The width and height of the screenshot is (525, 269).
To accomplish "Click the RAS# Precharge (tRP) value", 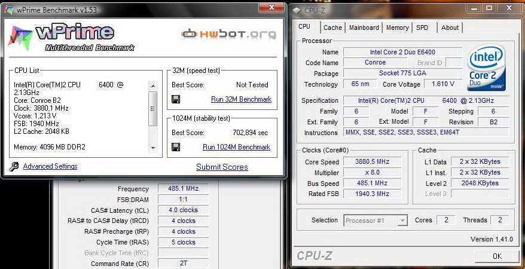I will pos(183,231).
